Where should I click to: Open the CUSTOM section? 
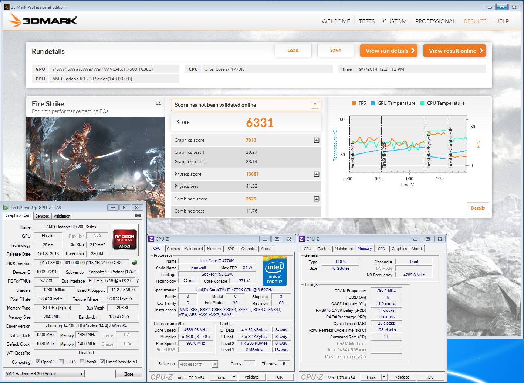pyautogui.click(x=395, y=21)
